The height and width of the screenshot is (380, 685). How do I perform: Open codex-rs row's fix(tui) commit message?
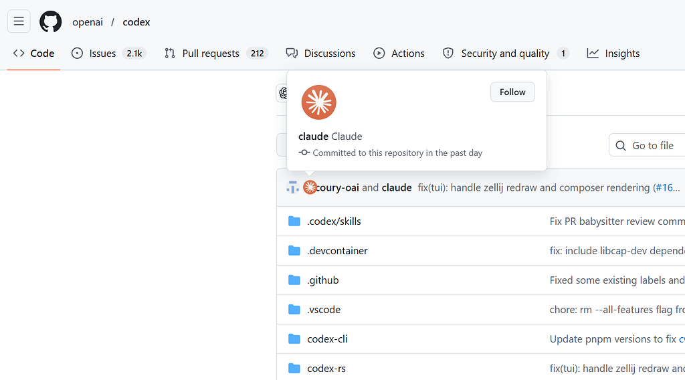click(x=617, y=369)
